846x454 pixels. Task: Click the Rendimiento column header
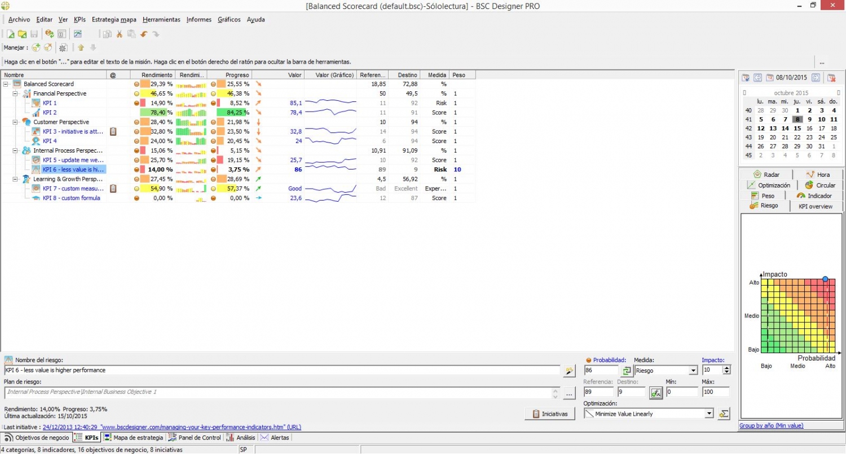(152, 75)
